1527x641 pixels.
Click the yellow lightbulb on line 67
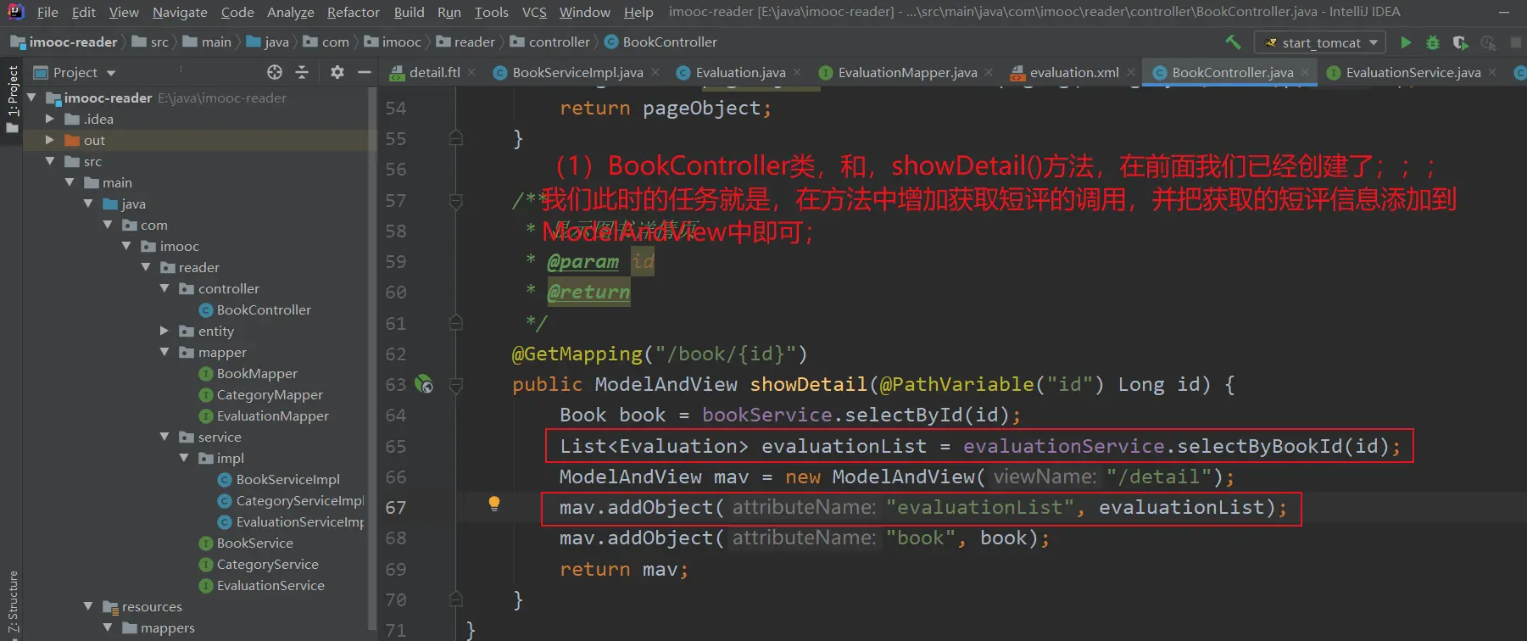click(494, 504)
